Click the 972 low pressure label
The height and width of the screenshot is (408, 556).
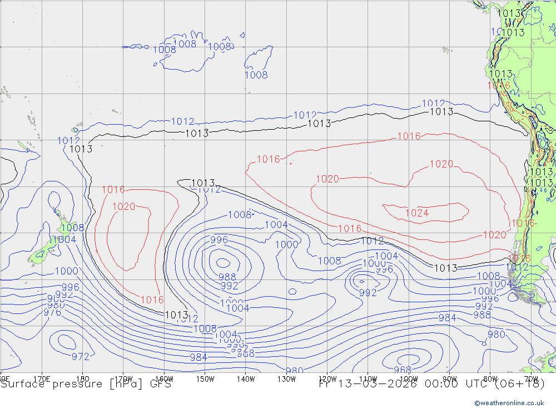pos(81,356)
